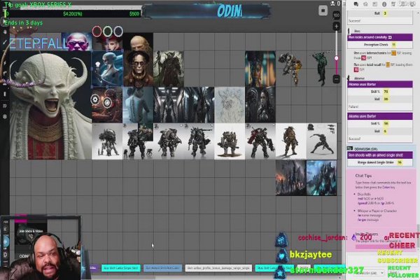Open the gear settings on the selected token
The width and height of the screenshot is (420, 280).
pyautogui.click(x=95, y=100)
